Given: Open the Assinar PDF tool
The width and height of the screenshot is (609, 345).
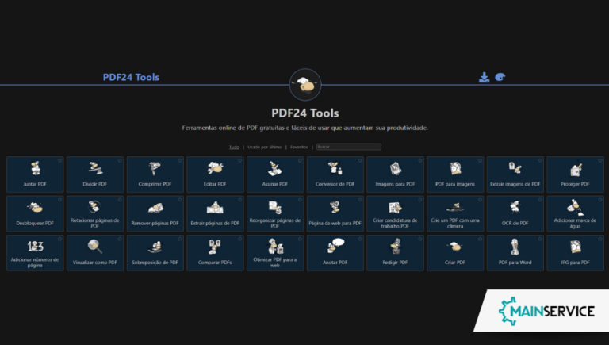Looking at the screenshot, I should [275, 174].
